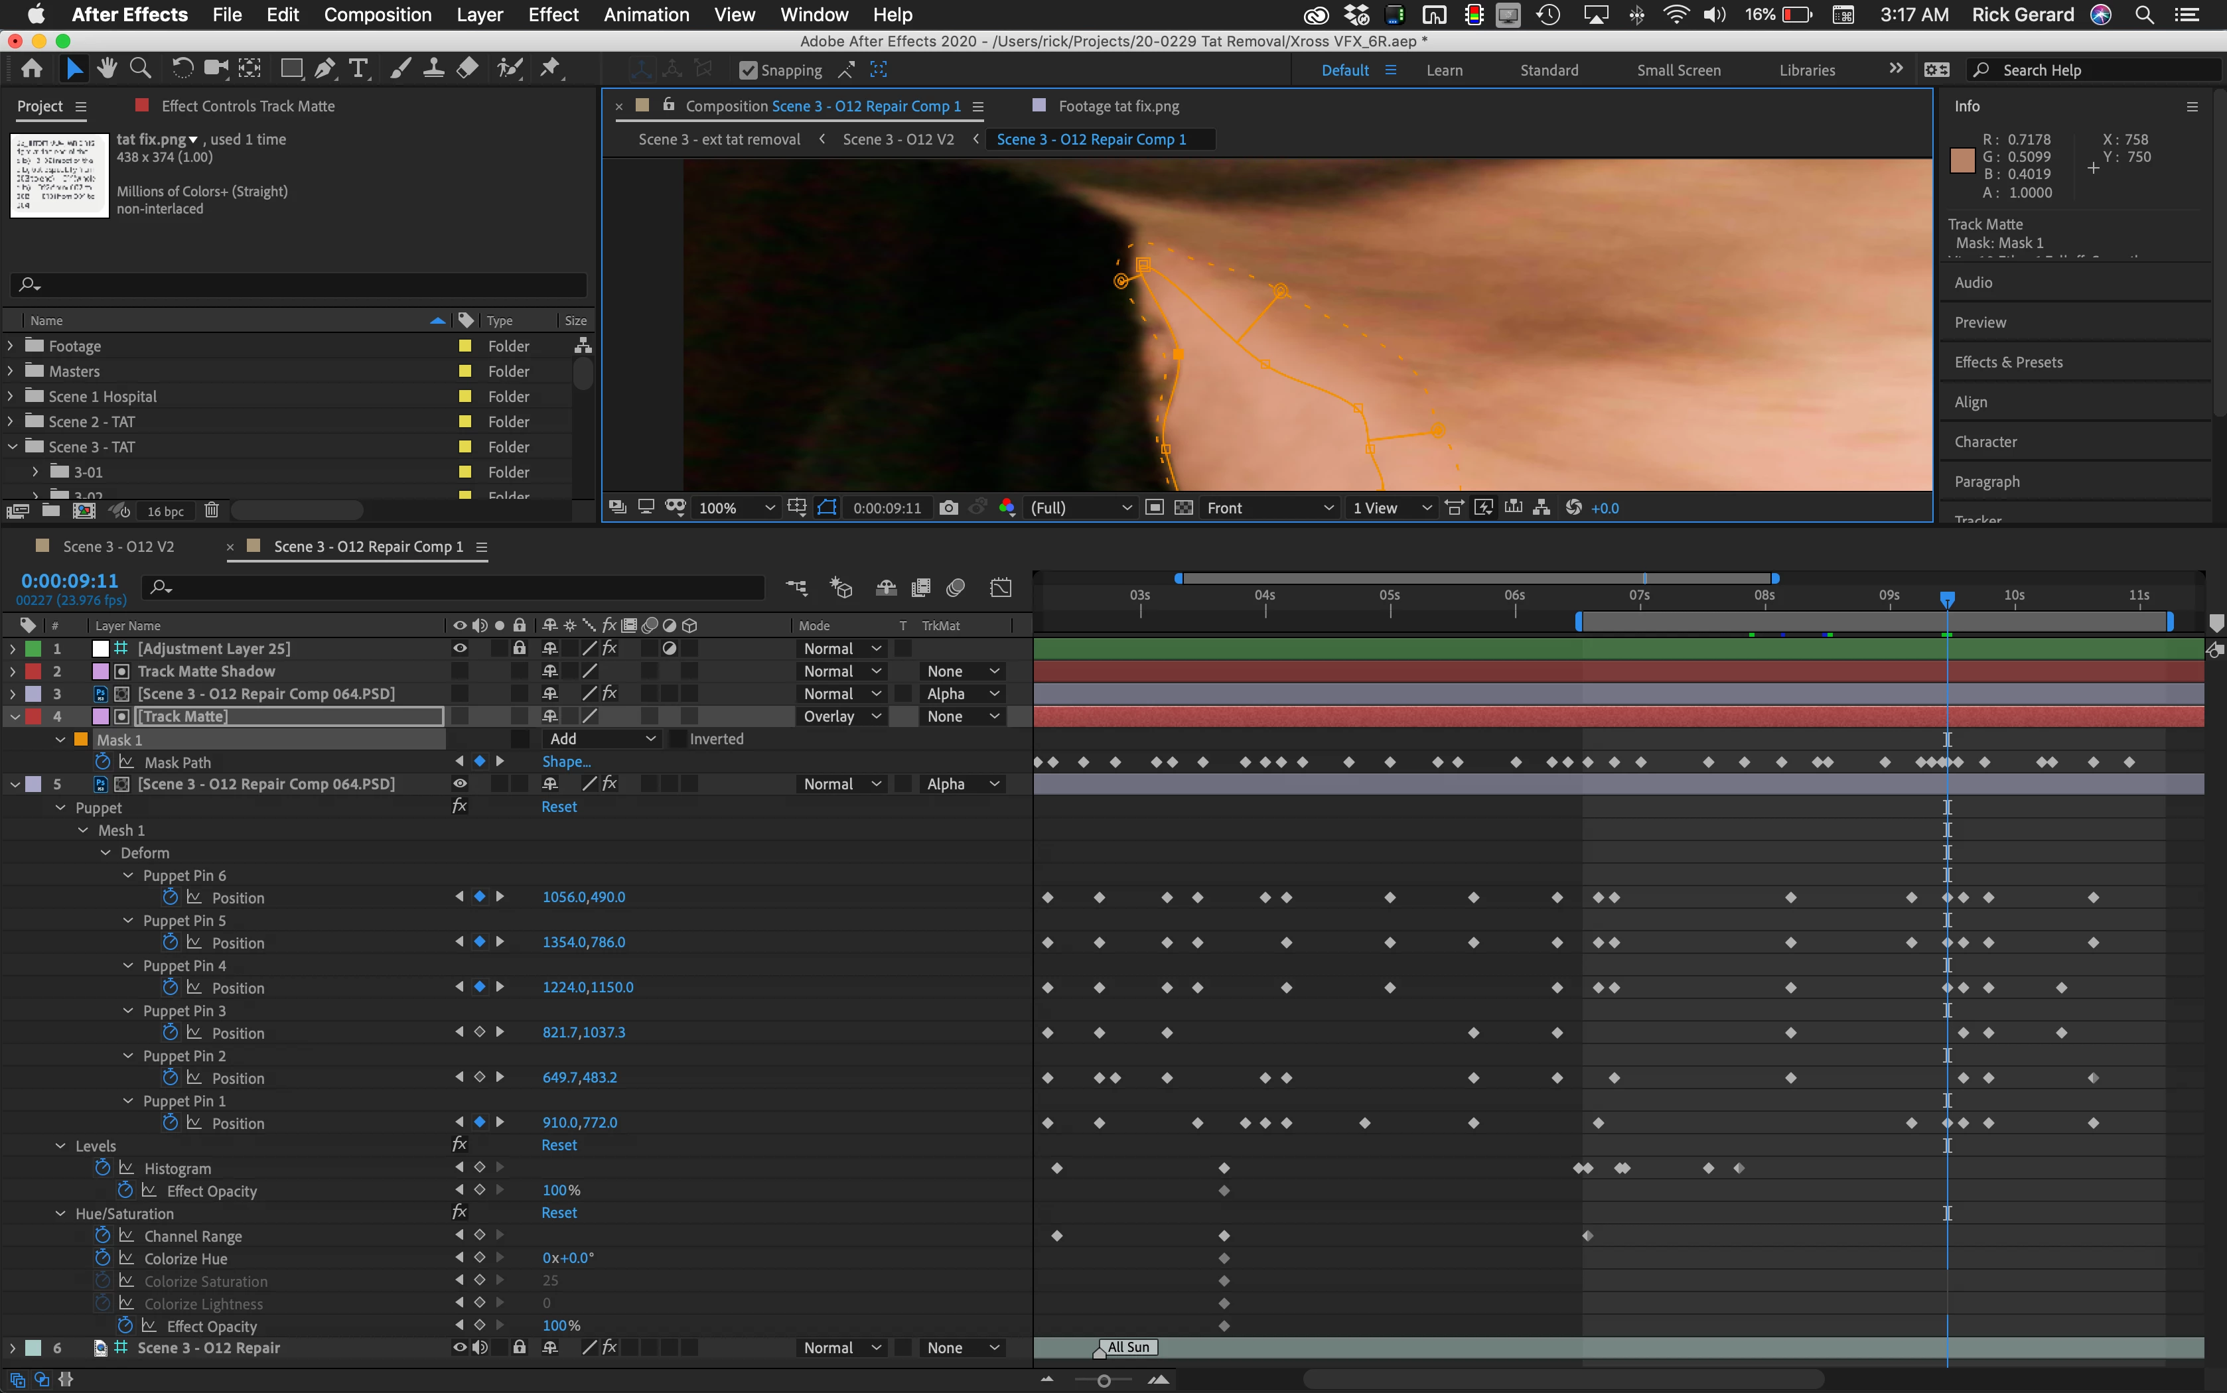Screen dimensions: 2227x1393
Task: Uncheck the Snapping checkbox
Action: [748, 70]
